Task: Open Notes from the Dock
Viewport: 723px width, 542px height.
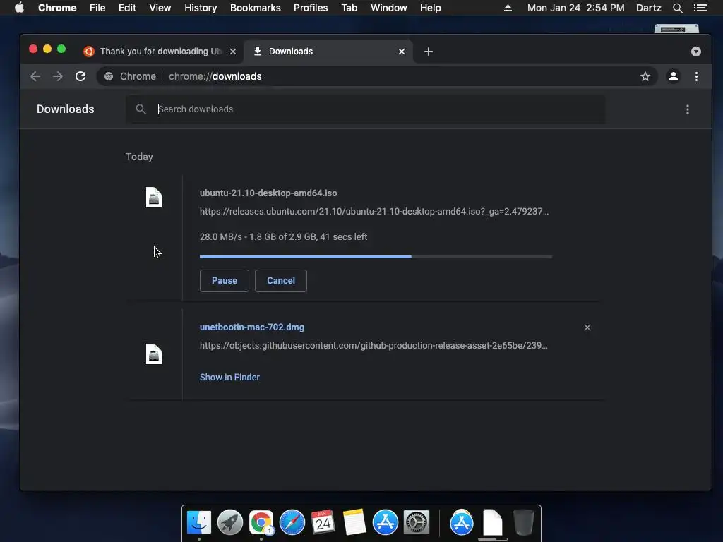Action: coord(354,522)
